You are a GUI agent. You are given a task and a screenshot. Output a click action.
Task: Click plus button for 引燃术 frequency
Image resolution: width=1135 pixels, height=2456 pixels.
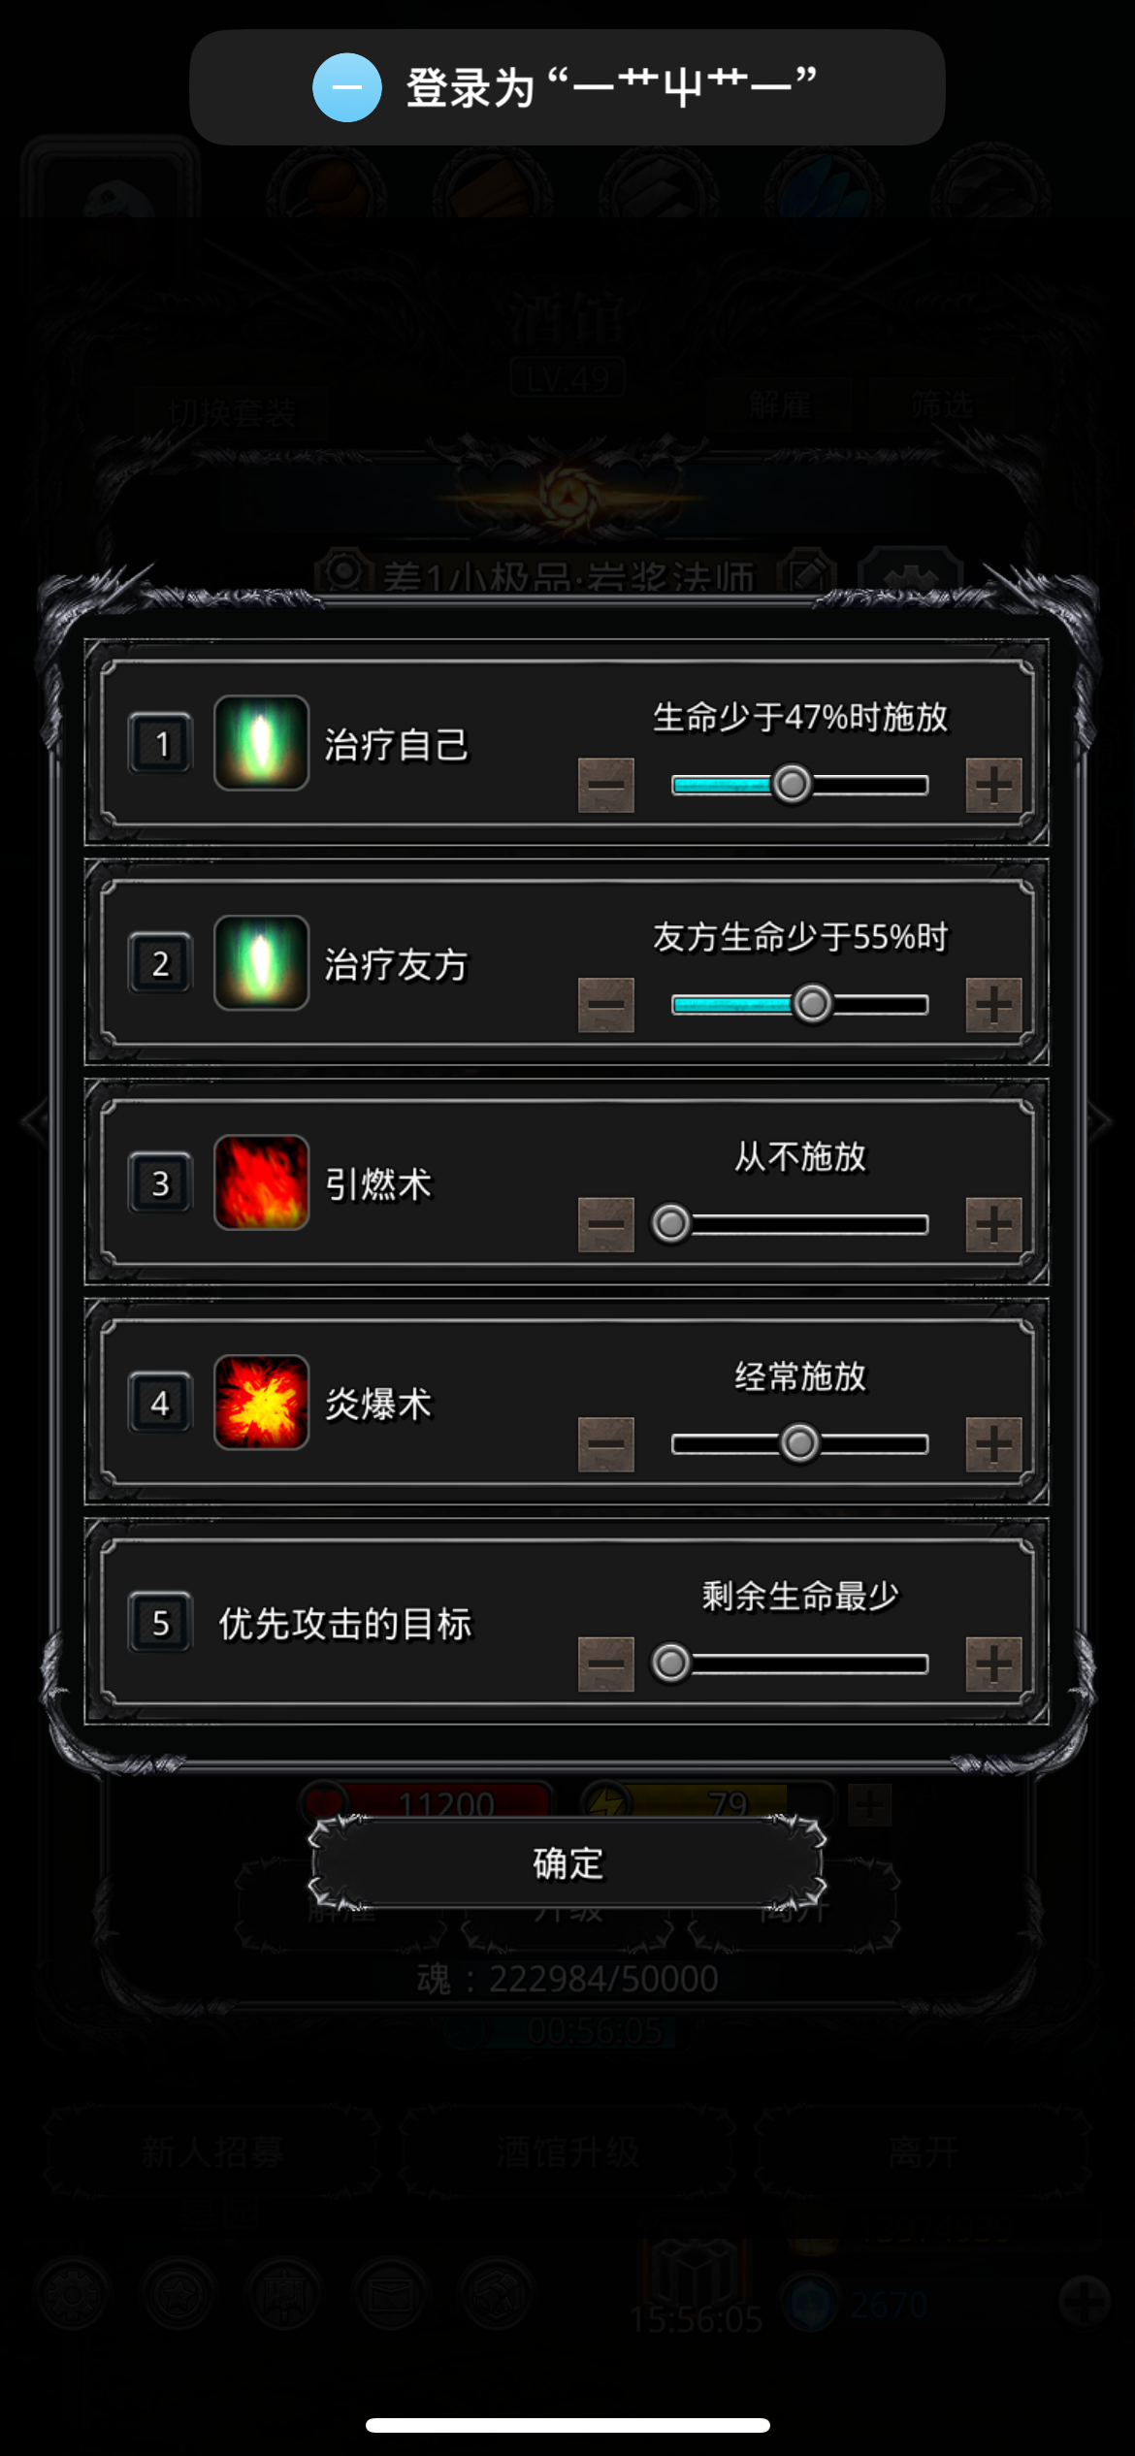[x=993, y=1224]
